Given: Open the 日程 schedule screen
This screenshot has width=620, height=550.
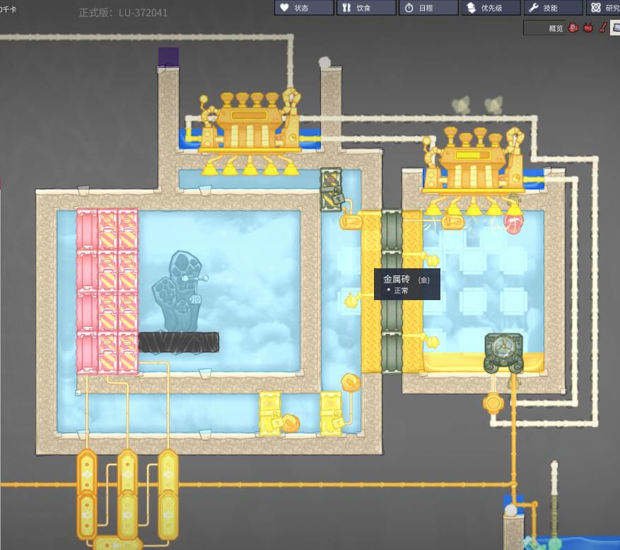Looking at the screenshot, I should coord(428,8).
